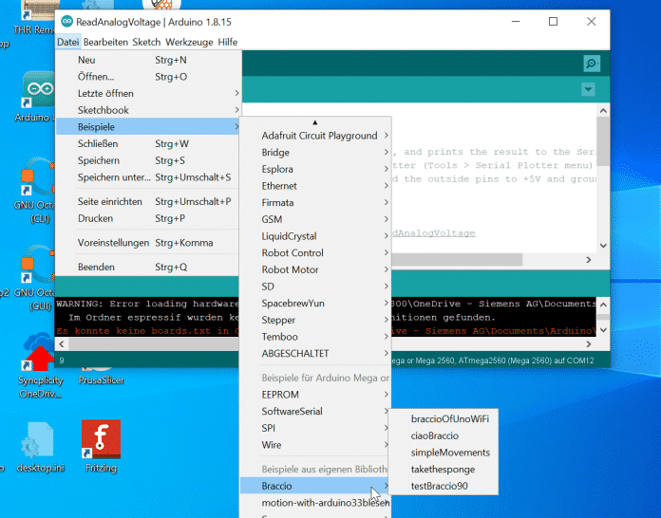
Task: Open the Fritzing desktop shortcut
Action: (100, 440)
